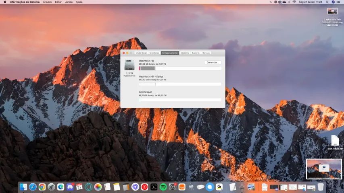
Task: Open the Editar menu
Action: pos(58,2)
